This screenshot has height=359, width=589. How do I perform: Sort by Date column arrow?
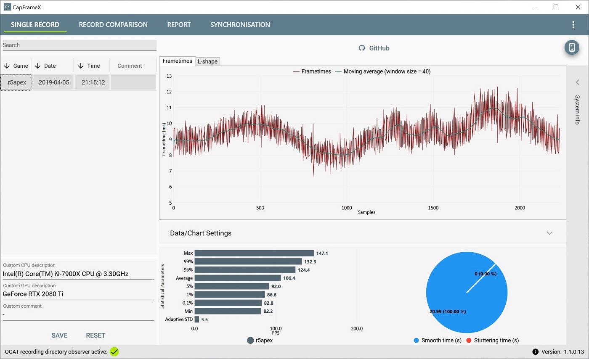(37, 66)
